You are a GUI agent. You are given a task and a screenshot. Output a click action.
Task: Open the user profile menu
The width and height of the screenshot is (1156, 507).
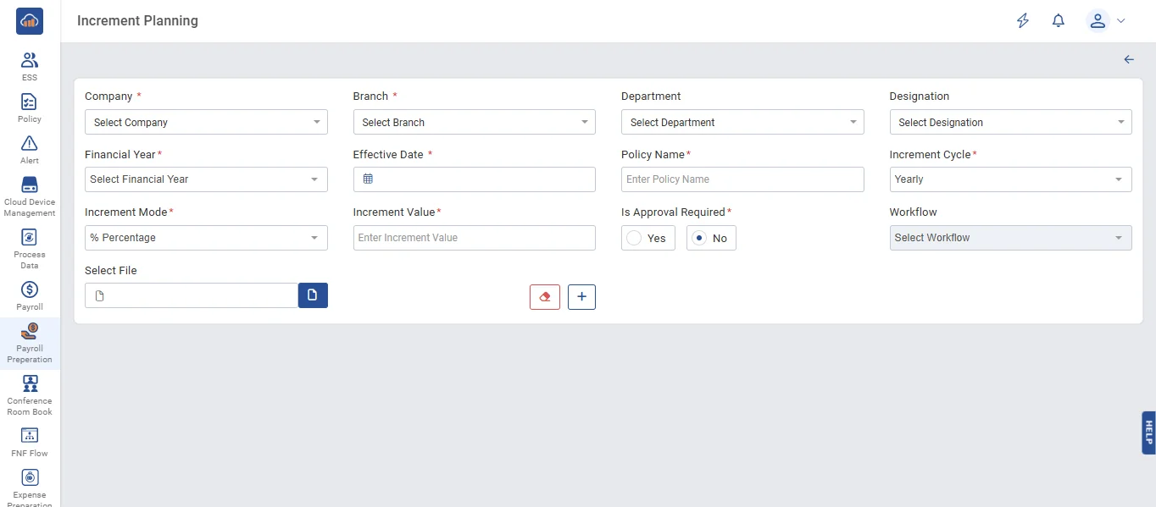coord(1105,21)
